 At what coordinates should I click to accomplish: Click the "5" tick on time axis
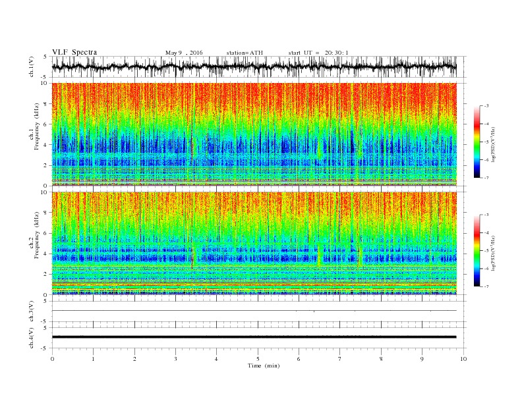(x=258, y=359)
